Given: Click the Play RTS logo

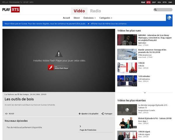Looking at the screenshot, I should tap(11, 10).
